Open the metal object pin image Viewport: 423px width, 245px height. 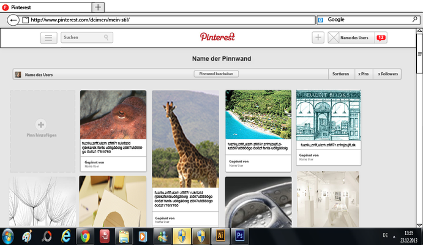(258, 202)
